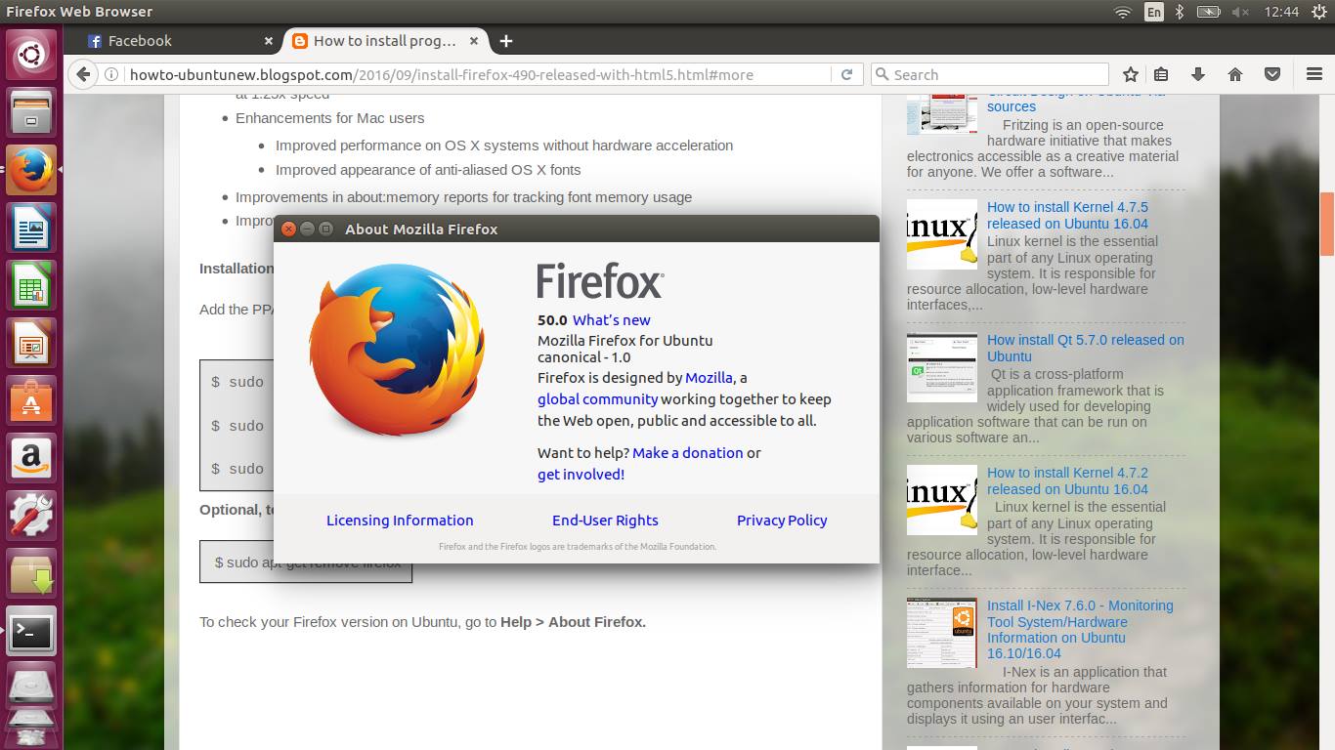
Task: Open the keyboard language En indicator
Action: [1154, 12]
